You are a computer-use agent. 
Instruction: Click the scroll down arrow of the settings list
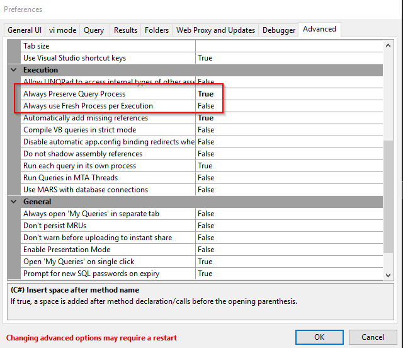pos(388,274)
